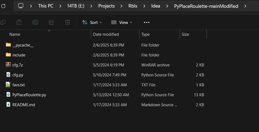Image resolution: width=259 pixels, height=132 pixels.
Task: Sort by Type column header
Action: pos(146,34)
